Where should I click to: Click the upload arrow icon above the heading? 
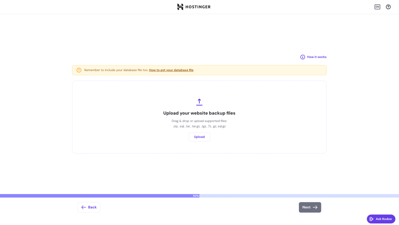tap(199, 102)
